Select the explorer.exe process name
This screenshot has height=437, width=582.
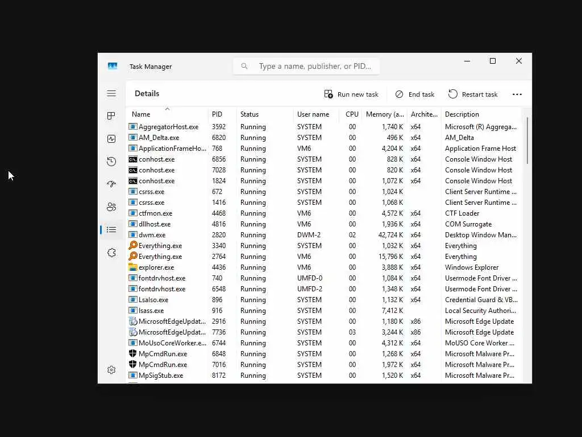(x=156, y=267)
